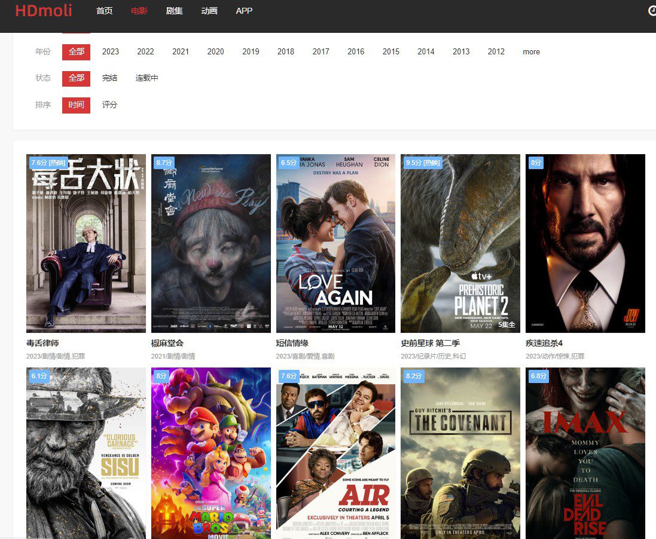The image size is (656, 539).
Task: Open 毒舌律师 movie poster
Action: click(86, 243)
